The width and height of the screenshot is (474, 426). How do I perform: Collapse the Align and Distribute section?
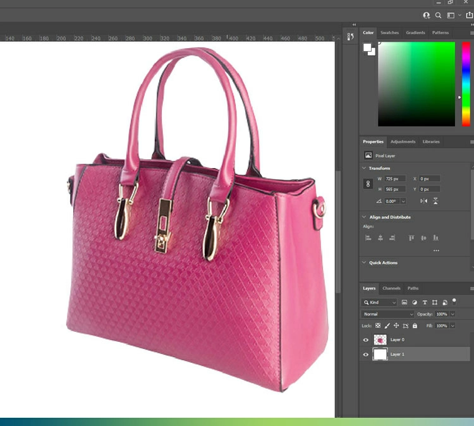point(364,217)
